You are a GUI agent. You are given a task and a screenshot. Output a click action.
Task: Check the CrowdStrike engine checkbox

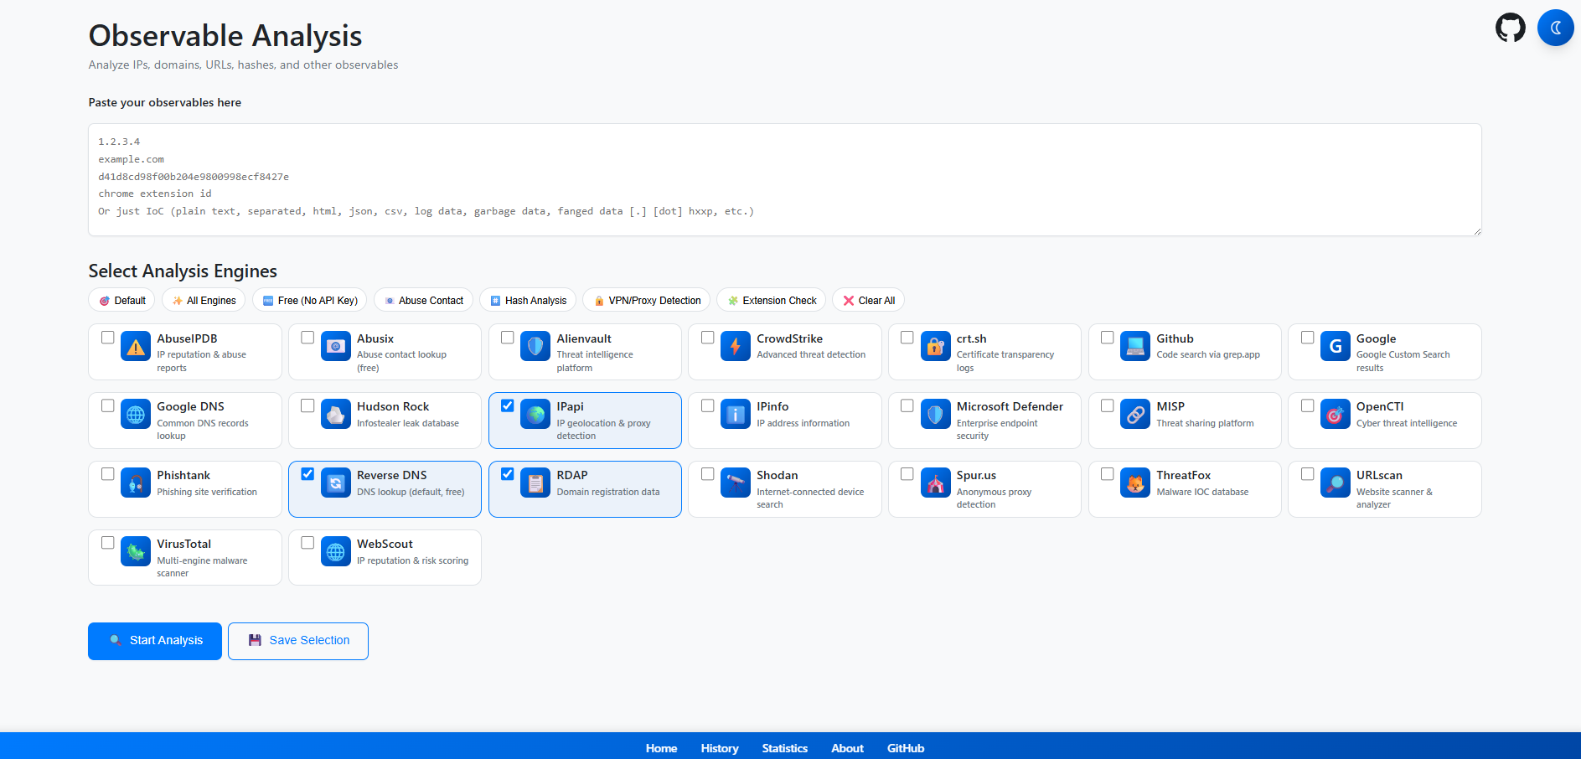(x=708, y=338)
